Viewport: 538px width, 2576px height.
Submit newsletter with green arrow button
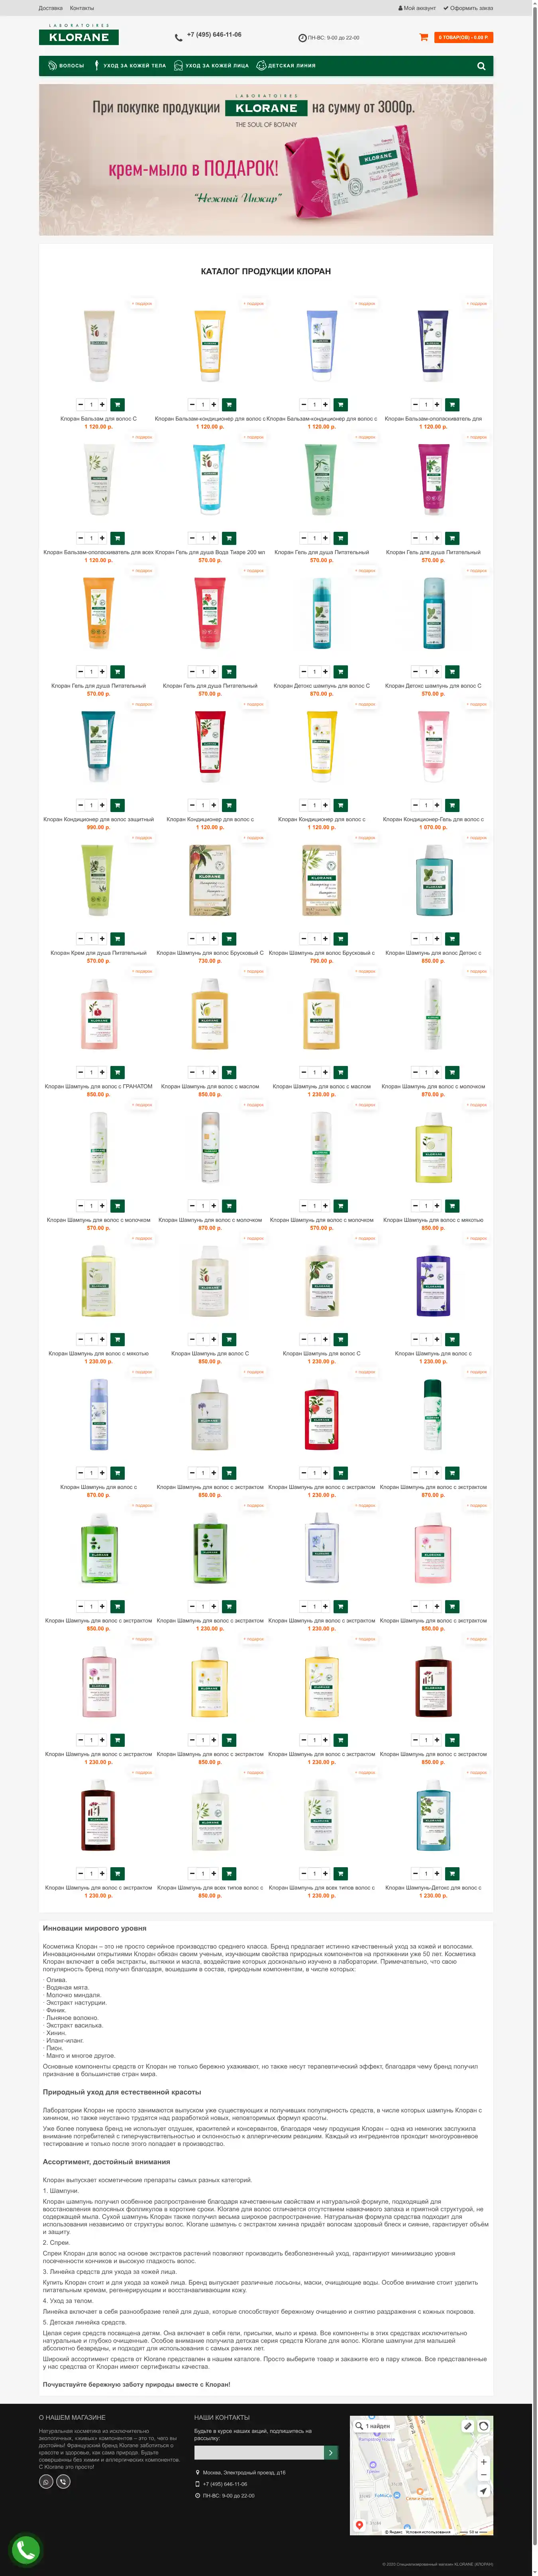click(x=332, y=2453)
